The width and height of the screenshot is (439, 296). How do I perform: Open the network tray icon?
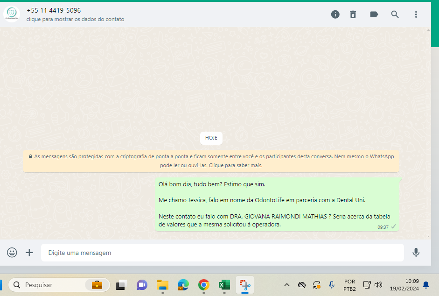(x=367, y=285)
